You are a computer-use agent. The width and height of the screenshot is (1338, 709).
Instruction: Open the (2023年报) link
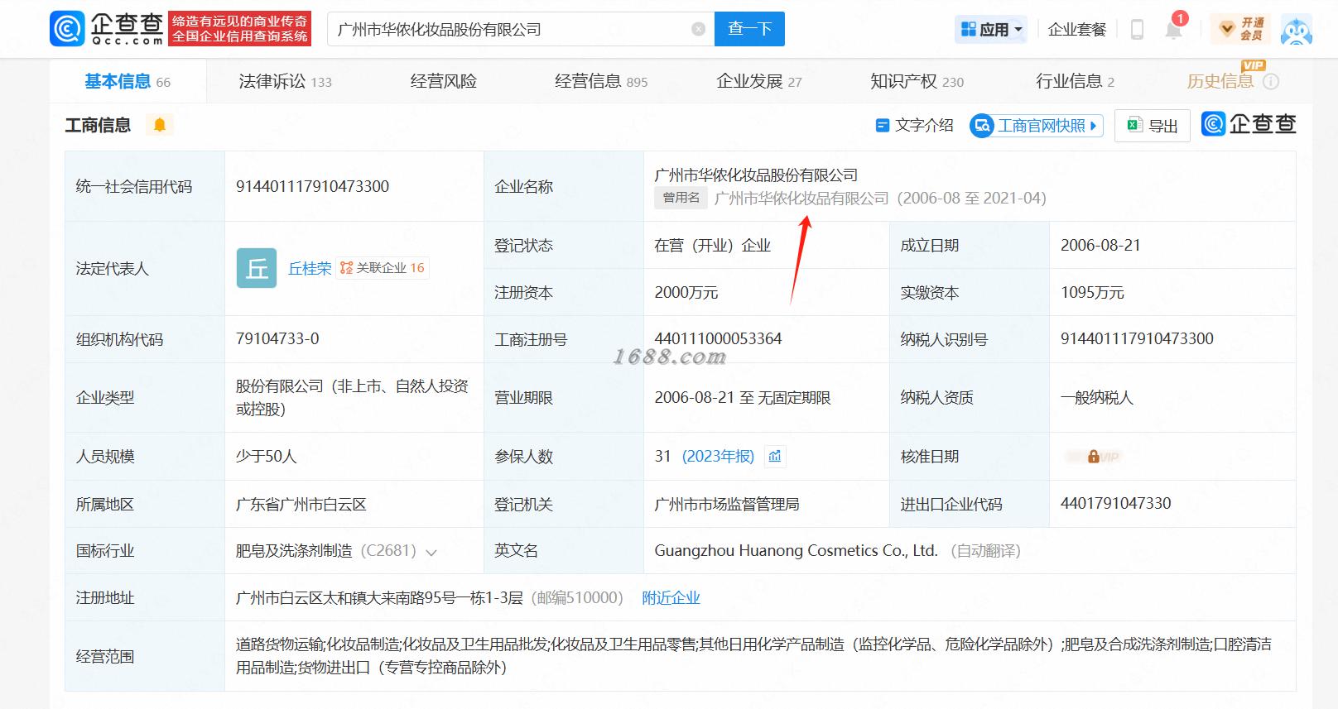coord(718,457)
